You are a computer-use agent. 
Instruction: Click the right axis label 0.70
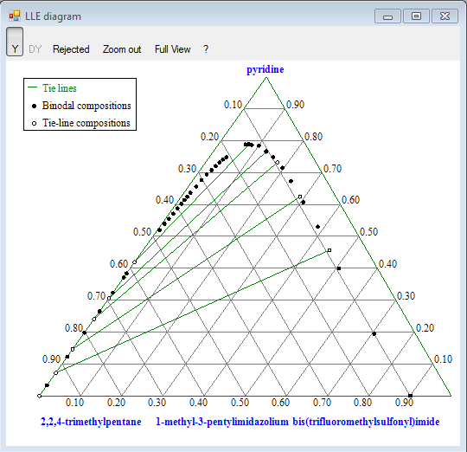click(332, 169)
